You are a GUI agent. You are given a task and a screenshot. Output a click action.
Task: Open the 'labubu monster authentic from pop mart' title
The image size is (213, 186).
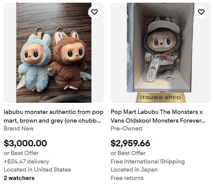[54, 116]
